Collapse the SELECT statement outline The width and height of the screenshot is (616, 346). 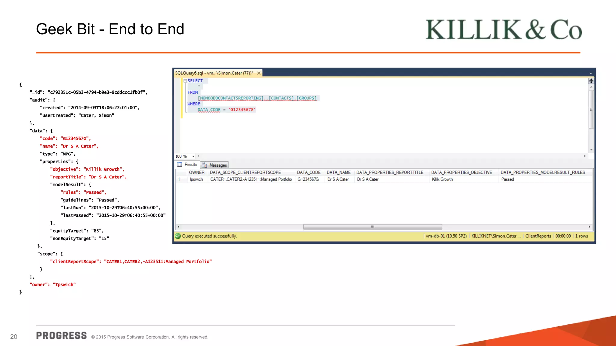185,81
